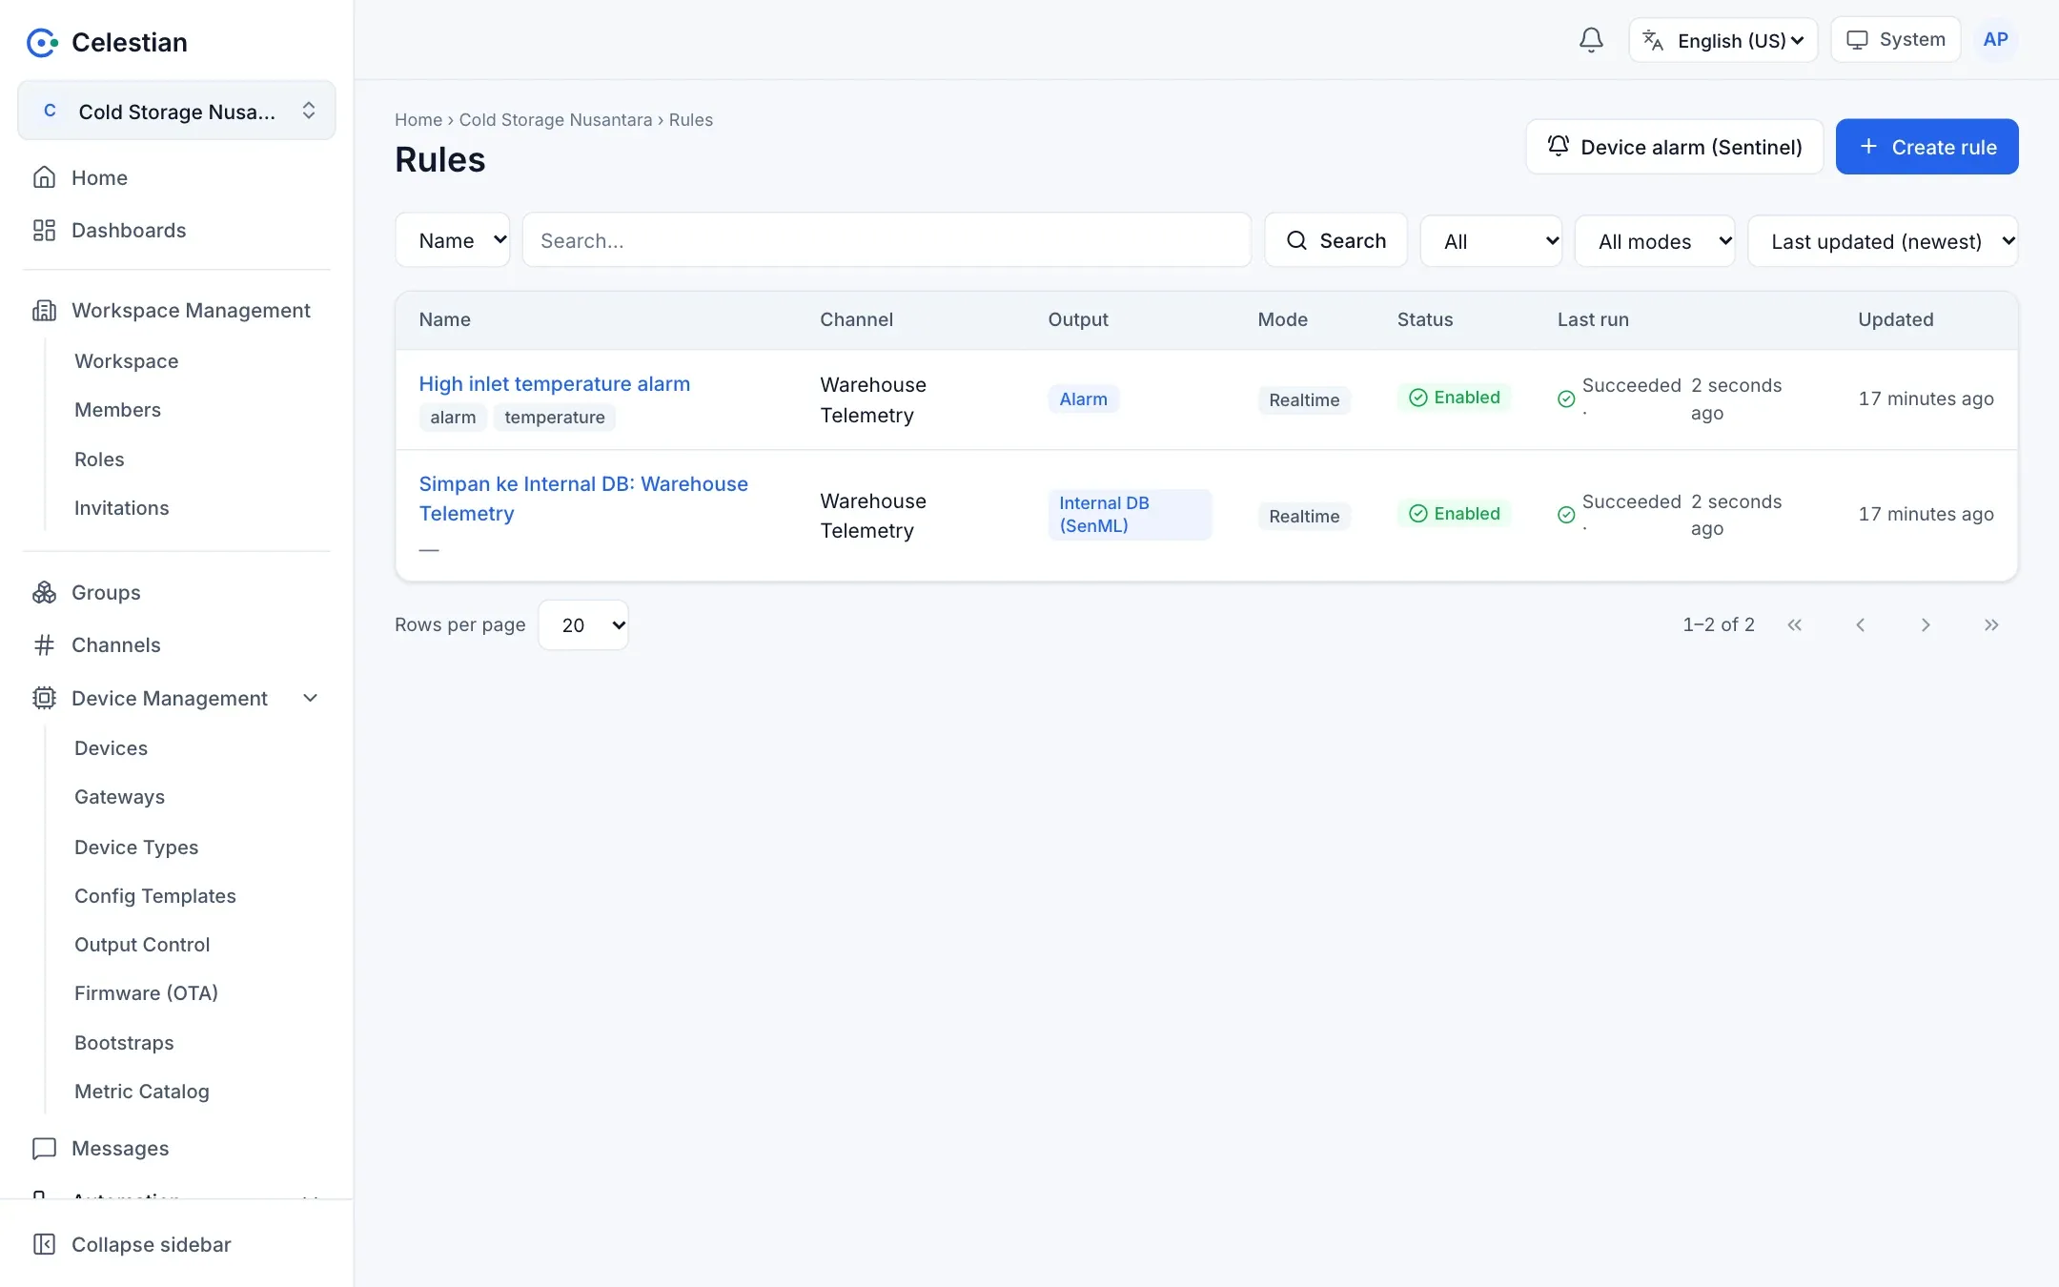Viewport: 2059px width, 1287px height.
Task: Open Devices in the sidebar
Action: (x=111, y=748)
